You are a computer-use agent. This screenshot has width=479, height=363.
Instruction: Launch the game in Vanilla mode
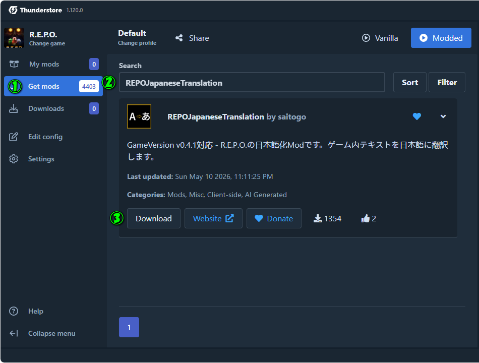(380, 38)
